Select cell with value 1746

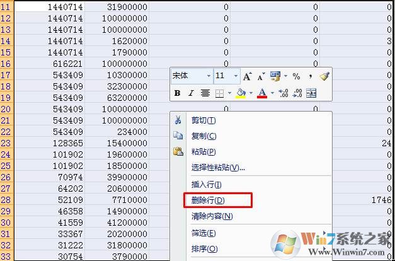pos(364,200)
